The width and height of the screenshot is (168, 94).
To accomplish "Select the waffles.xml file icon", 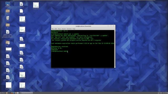I will pos(8,56).
